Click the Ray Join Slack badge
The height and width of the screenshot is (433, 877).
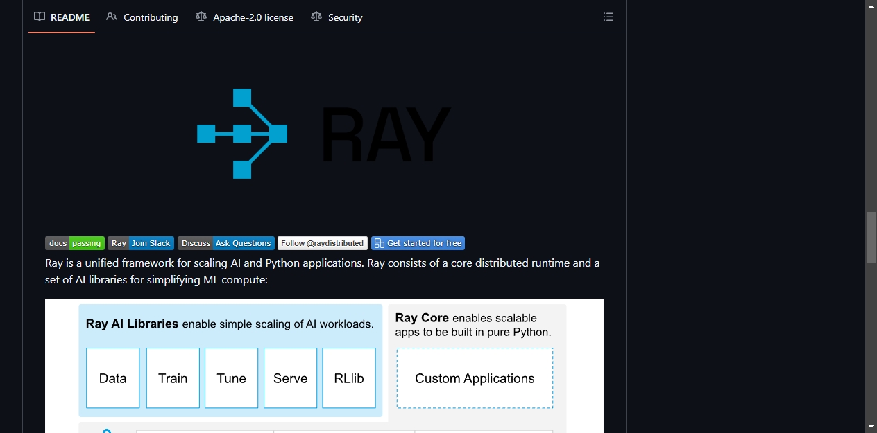click(141, 243)
